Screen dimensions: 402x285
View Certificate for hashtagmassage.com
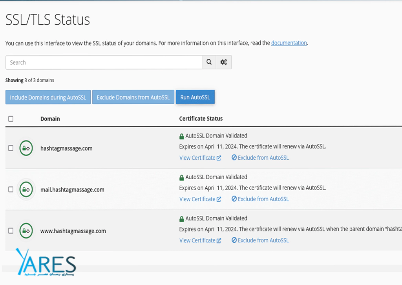click(200, 158)
